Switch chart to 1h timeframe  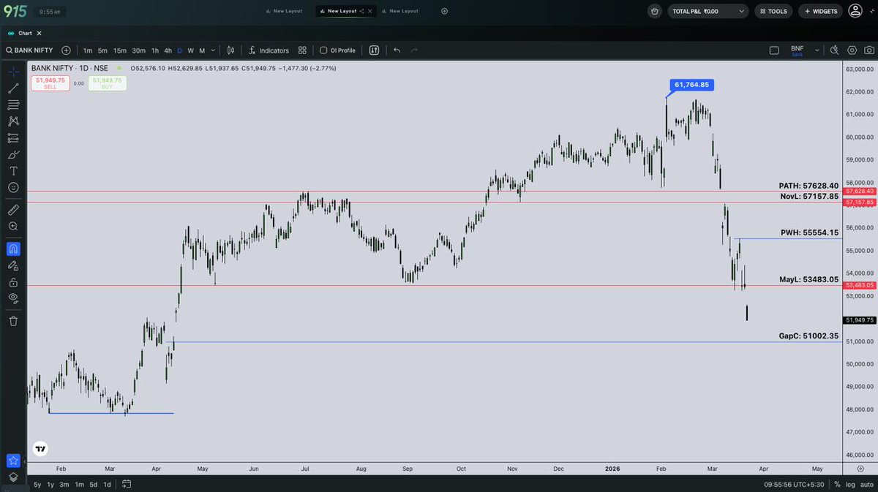154,50
